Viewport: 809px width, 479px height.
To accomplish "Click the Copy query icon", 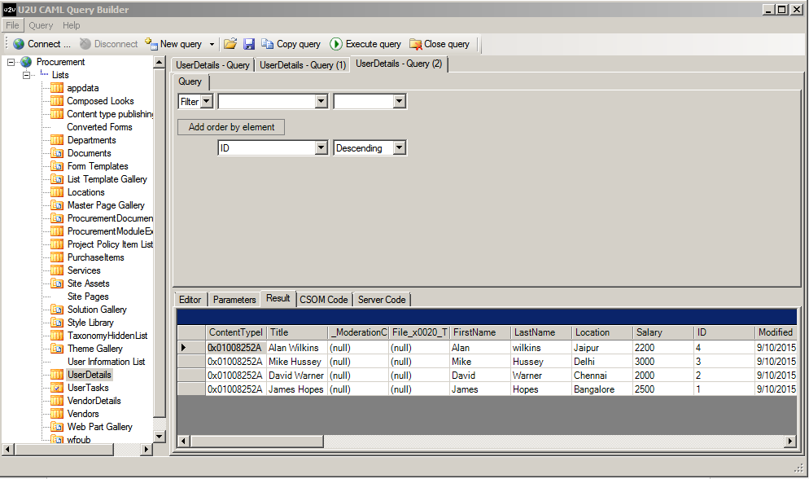I will pos(268,44).
